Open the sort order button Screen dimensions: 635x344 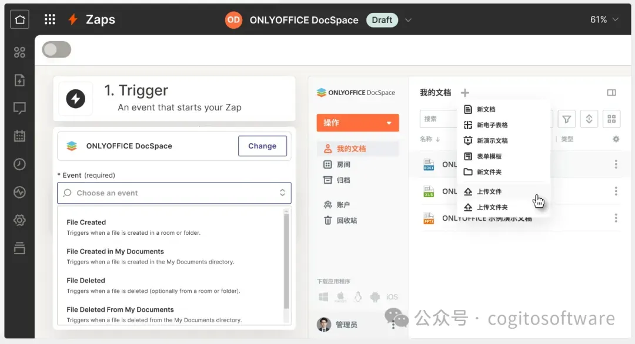click(x=589, y=119)
